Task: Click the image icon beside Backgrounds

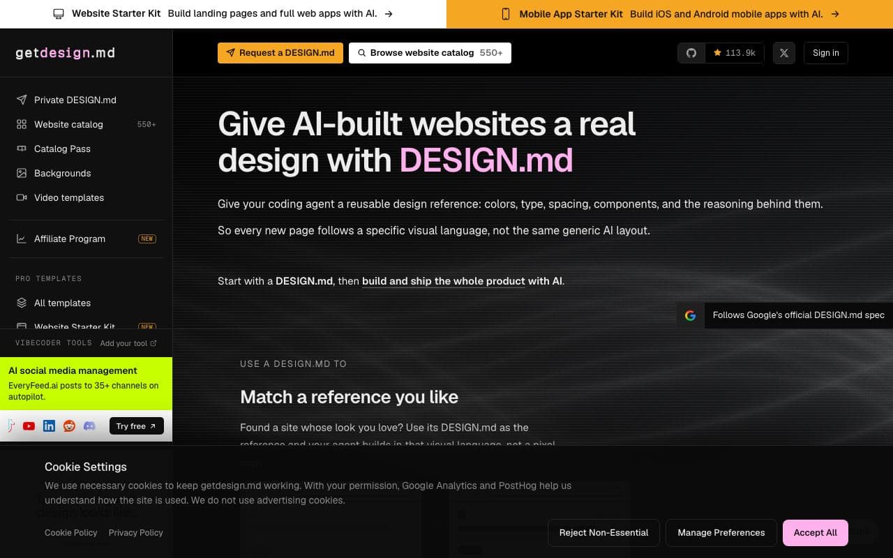Action: coord(22,173)
